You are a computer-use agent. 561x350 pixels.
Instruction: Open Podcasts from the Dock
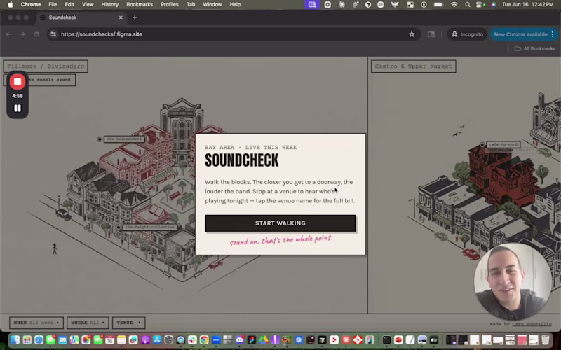(145, 340)
